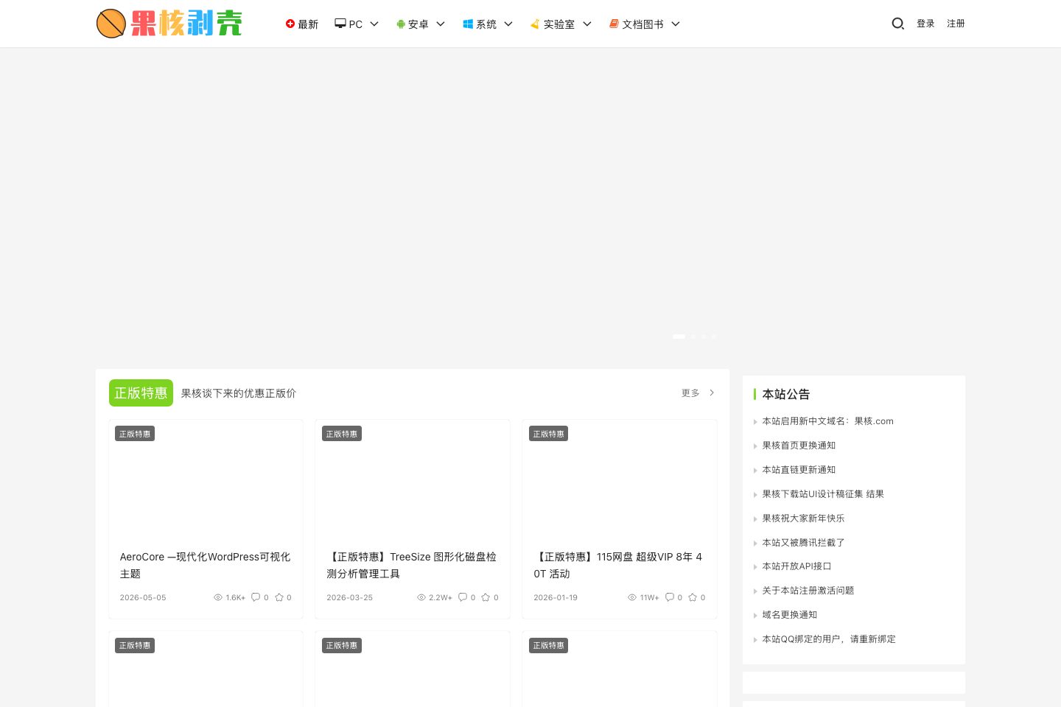Click the views eye icon on TreeSize card
Viewport: 1061px width, 707px height.
[421, 597]
